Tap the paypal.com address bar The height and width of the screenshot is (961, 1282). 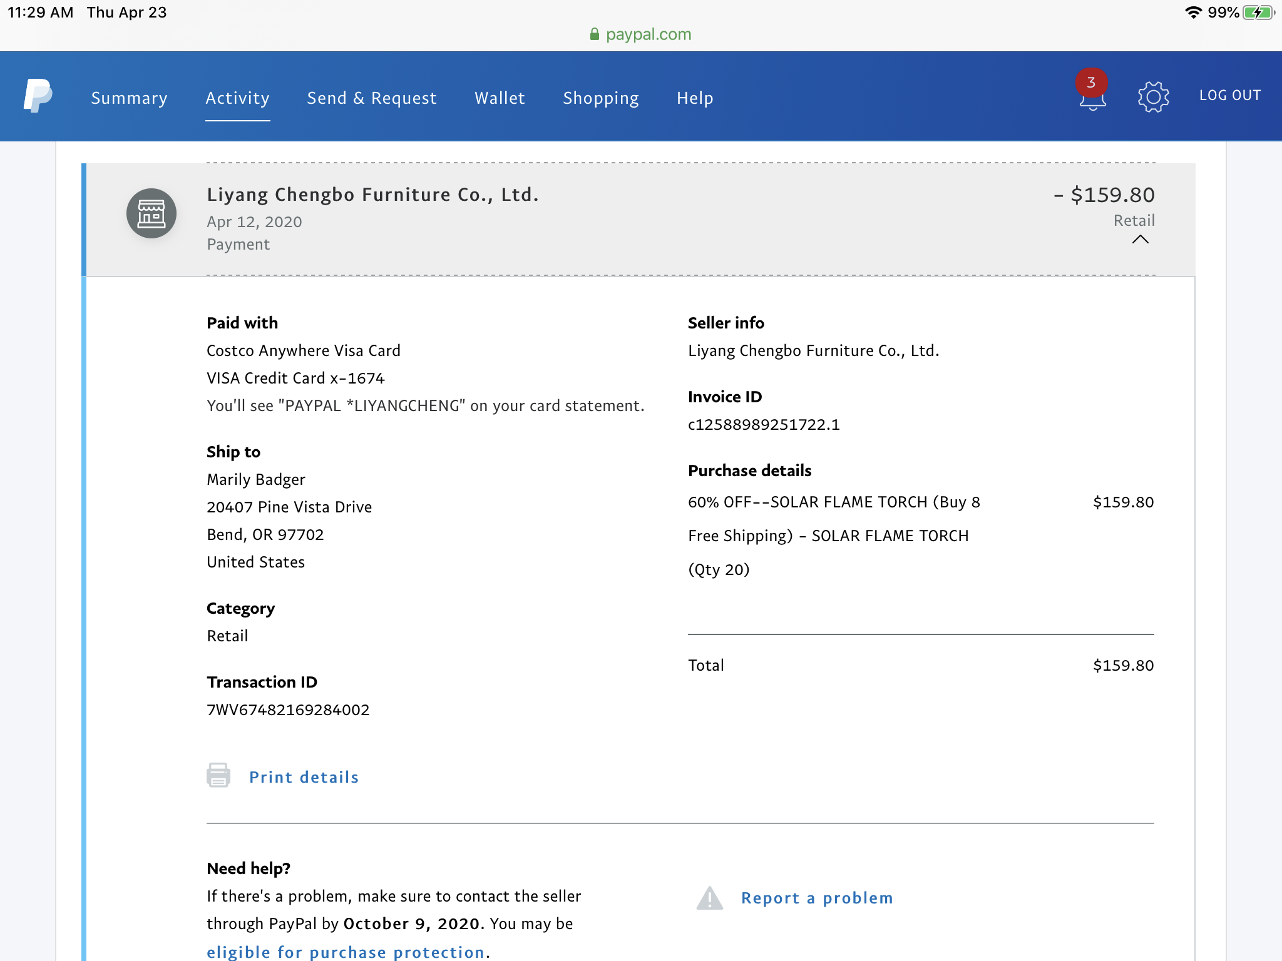(641, 34)
